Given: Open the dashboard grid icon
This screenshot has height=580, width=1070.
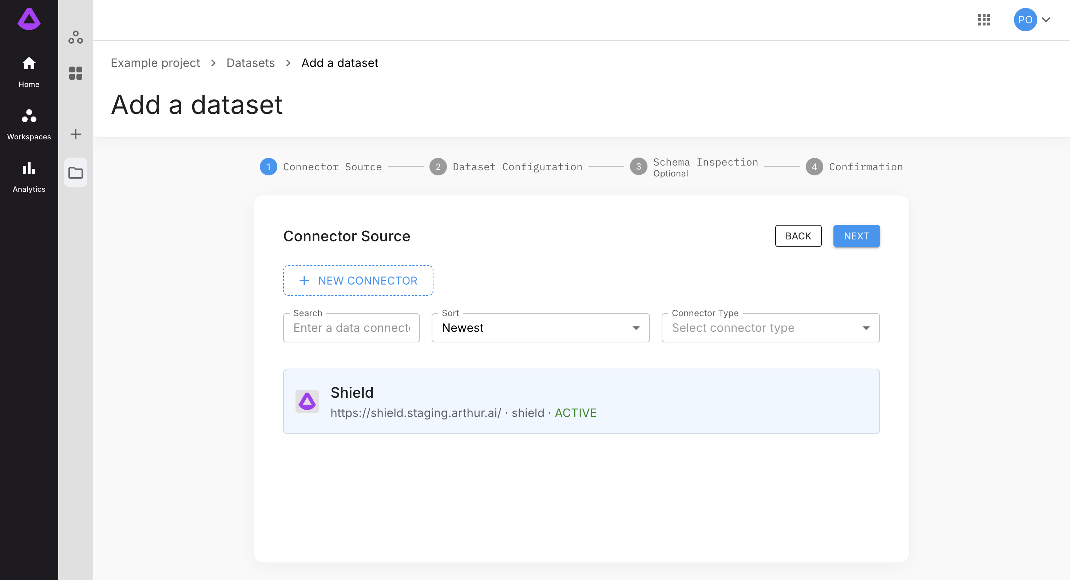Looking at the screenshot, I should click(76, 73).
